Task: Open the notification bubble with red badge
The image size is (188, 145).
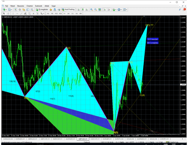Action: coord(184,10)
